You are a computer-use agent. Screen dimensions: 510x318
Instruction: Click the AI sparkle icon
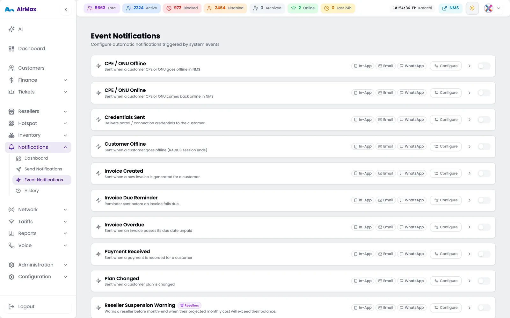11,29
